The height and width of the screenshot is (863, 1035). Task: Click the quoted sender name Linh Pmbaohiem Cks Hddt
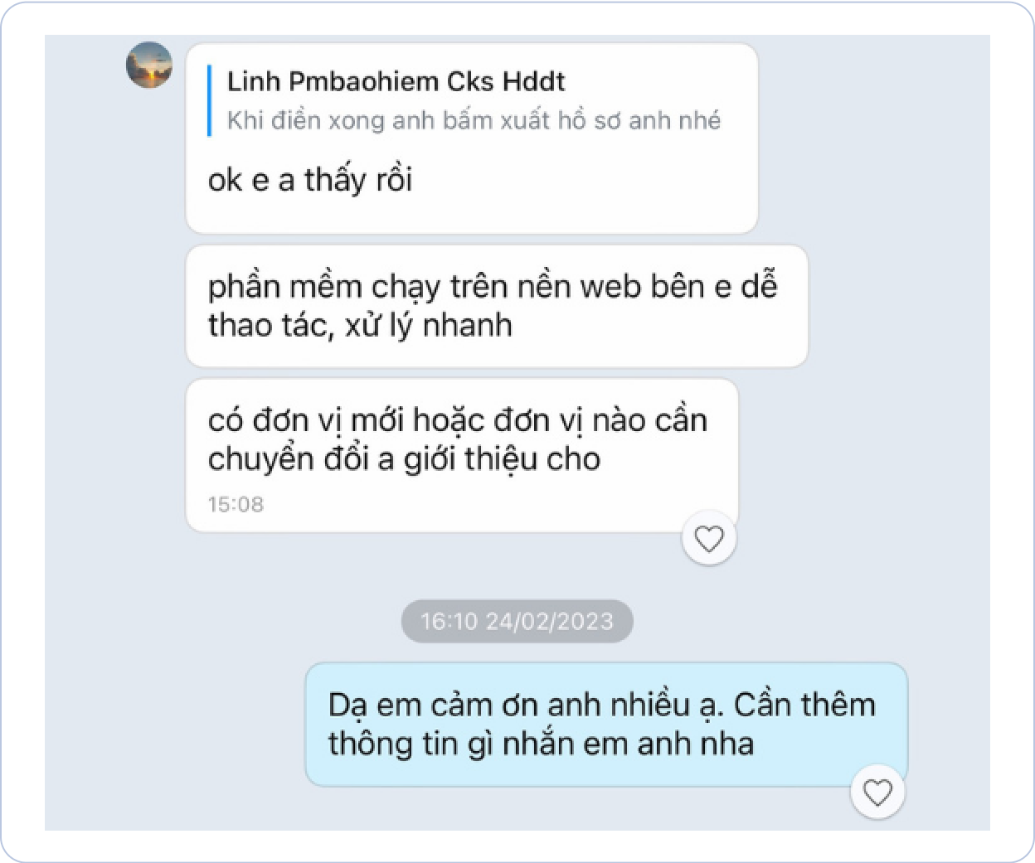(x=396, y=81)
